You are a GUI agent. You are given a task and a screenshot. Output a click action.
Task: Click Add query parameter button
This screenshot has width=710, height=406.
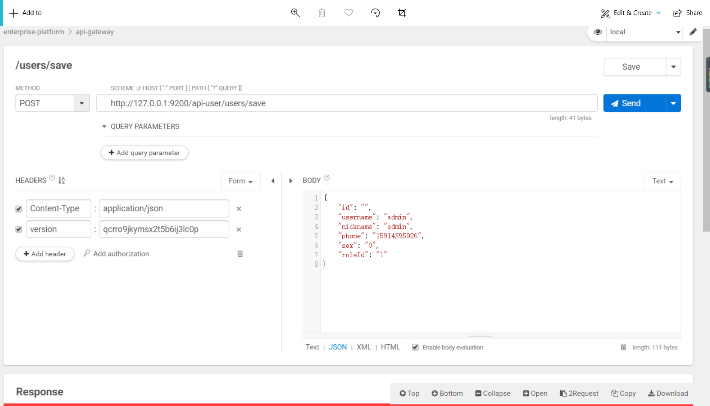tap(144, 153)
